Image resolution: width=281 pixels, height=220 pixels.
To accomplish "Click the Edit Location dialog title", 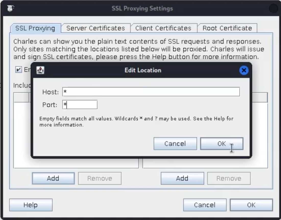I will 143,70.
